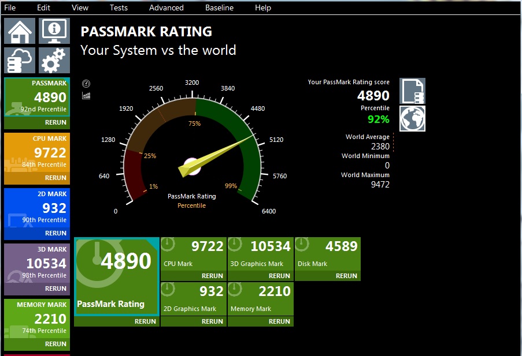Switch to the distribution chart view icon
522x356 pixels.
click(x=87, y=95)
